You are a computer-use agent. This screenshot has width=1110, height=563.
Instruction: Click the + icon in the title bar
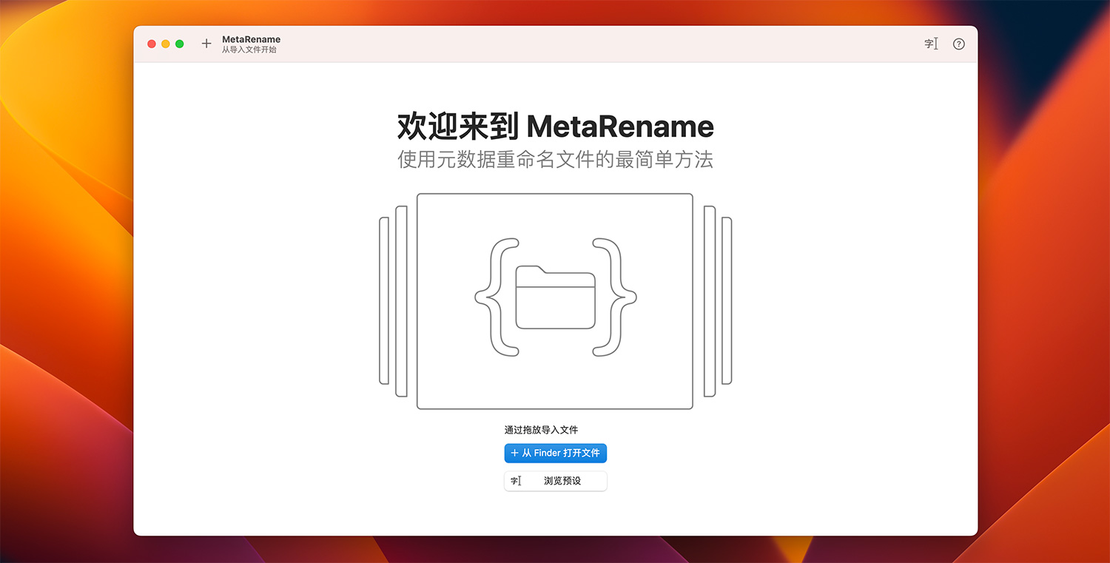(206, 44)
